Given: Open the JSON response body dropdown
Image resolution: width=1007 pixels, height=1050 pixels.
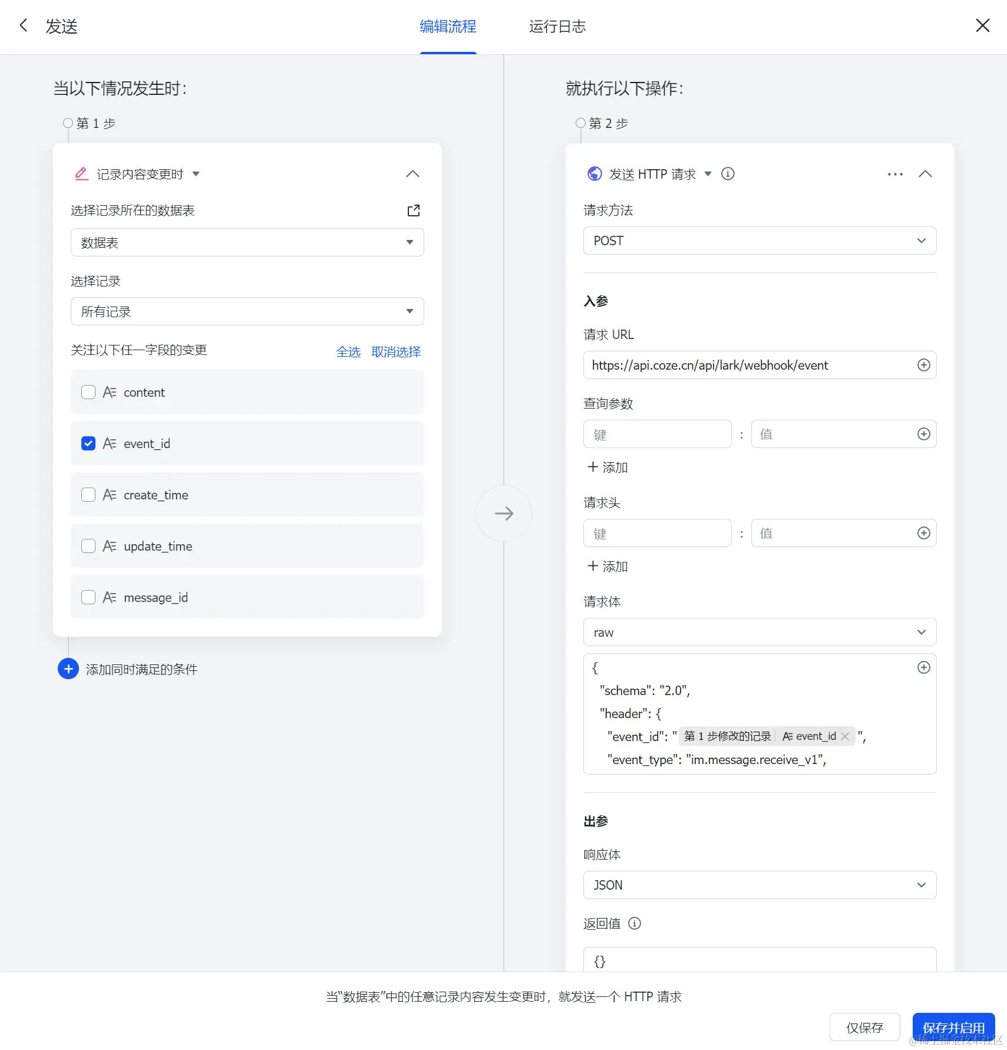Looking at the screenshot, I should (760, 885).
